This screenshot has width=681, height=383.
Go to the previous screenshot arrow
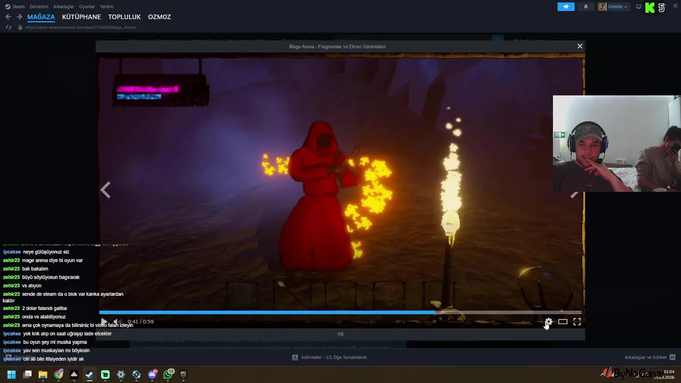(105, 190)
